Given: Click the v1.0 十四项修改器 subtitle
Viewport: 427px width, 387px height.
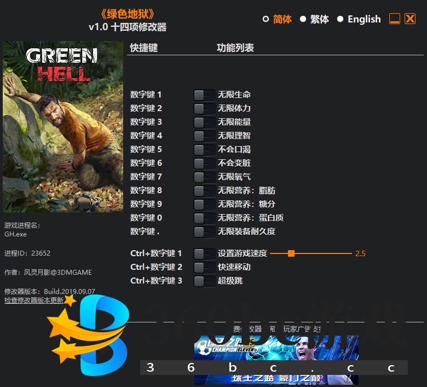Looking at the screenshot, I should [x=128, y=27].
